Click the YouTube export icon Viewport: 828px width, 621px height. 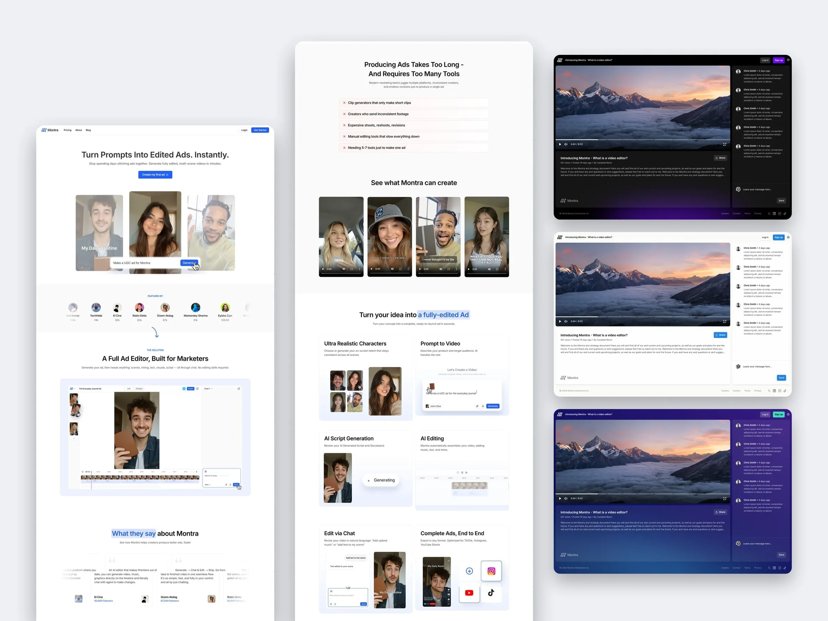tap(469, 593)
